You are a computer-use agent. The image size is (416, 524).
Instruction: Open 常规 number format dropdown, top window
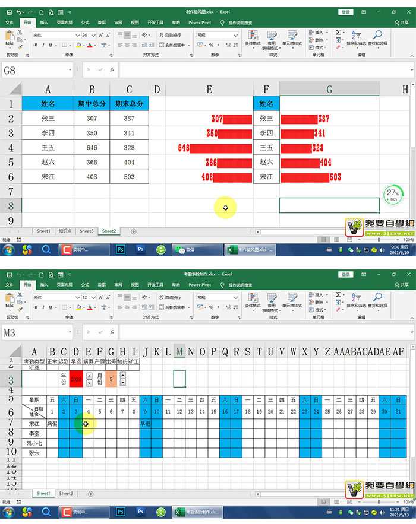coord(235,35)
